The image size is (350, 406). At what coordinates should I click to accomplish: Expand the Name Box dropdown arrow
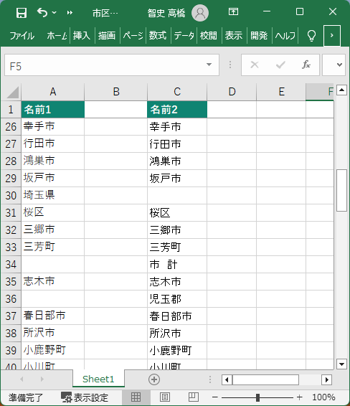tap(209, 65)
